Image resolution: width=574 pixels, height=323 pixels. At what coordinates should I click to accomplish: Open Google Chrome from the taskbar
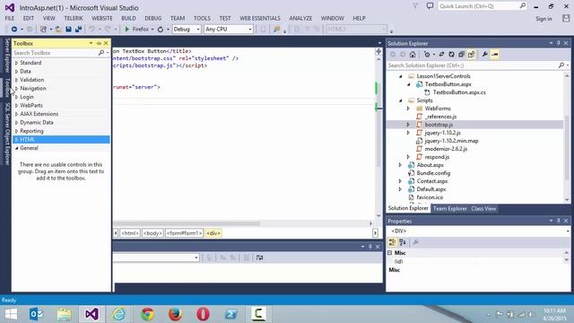(147, 314)
